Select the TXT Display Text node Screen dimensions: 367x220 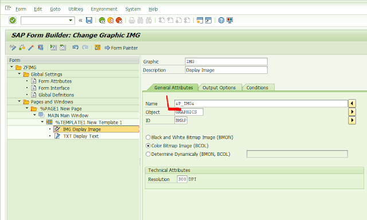point(81,136)
